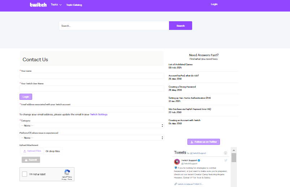Screen dimensions: 290x187
Task: Click Follow us on Twitter button
Action: pos(204,142)
